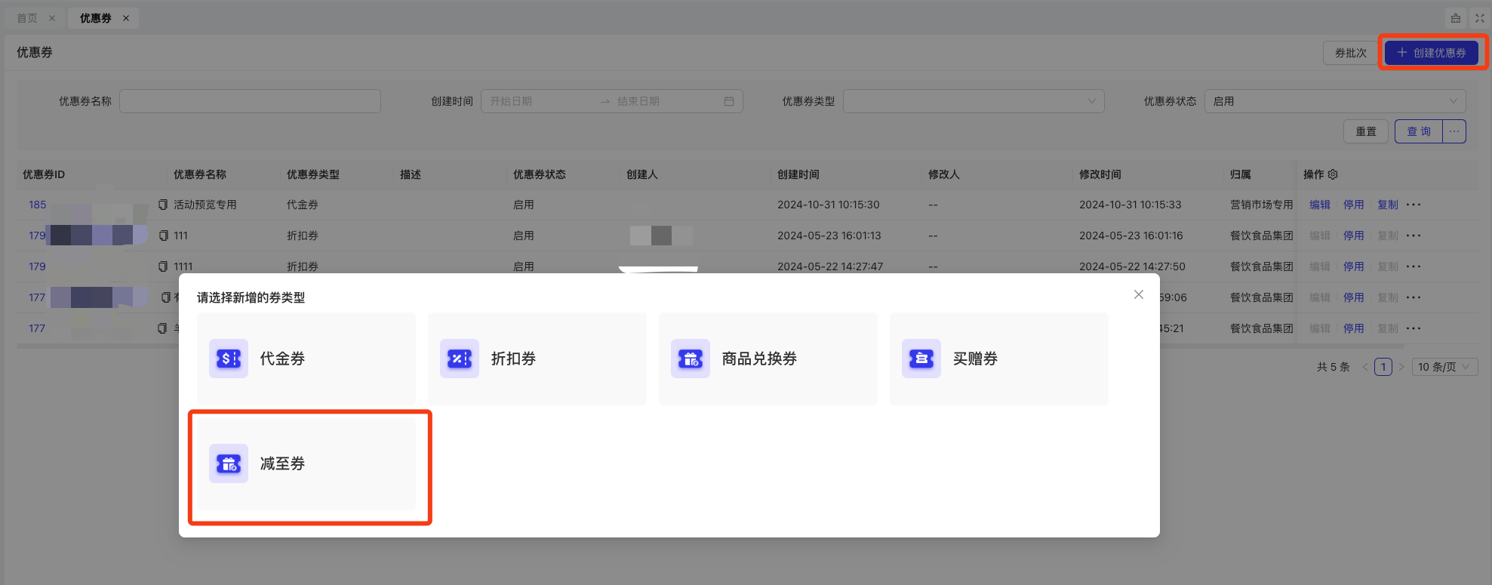1492x585 pixels.
Task: Open the column settings gear next to 操作
Action: point(1333,174)
